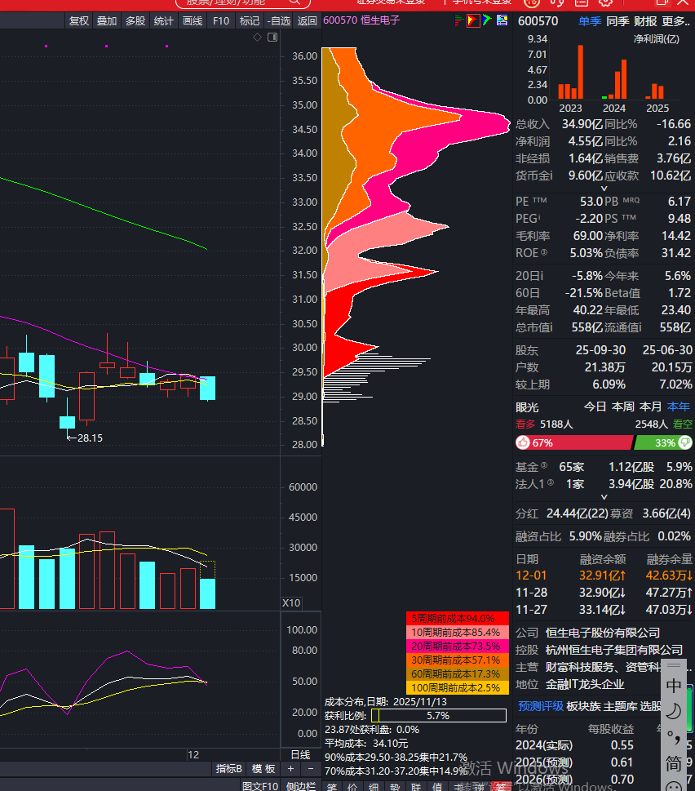The height and width of the screenshot is (791, 695).
Task: Select 本月 sentiment period
Action: 650,407
